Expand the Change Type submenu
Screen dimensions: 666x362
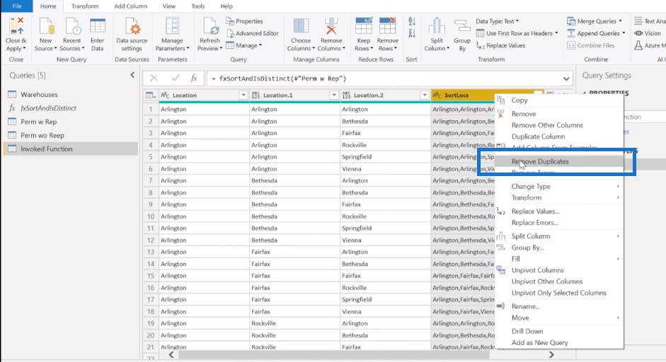[564, 187]
